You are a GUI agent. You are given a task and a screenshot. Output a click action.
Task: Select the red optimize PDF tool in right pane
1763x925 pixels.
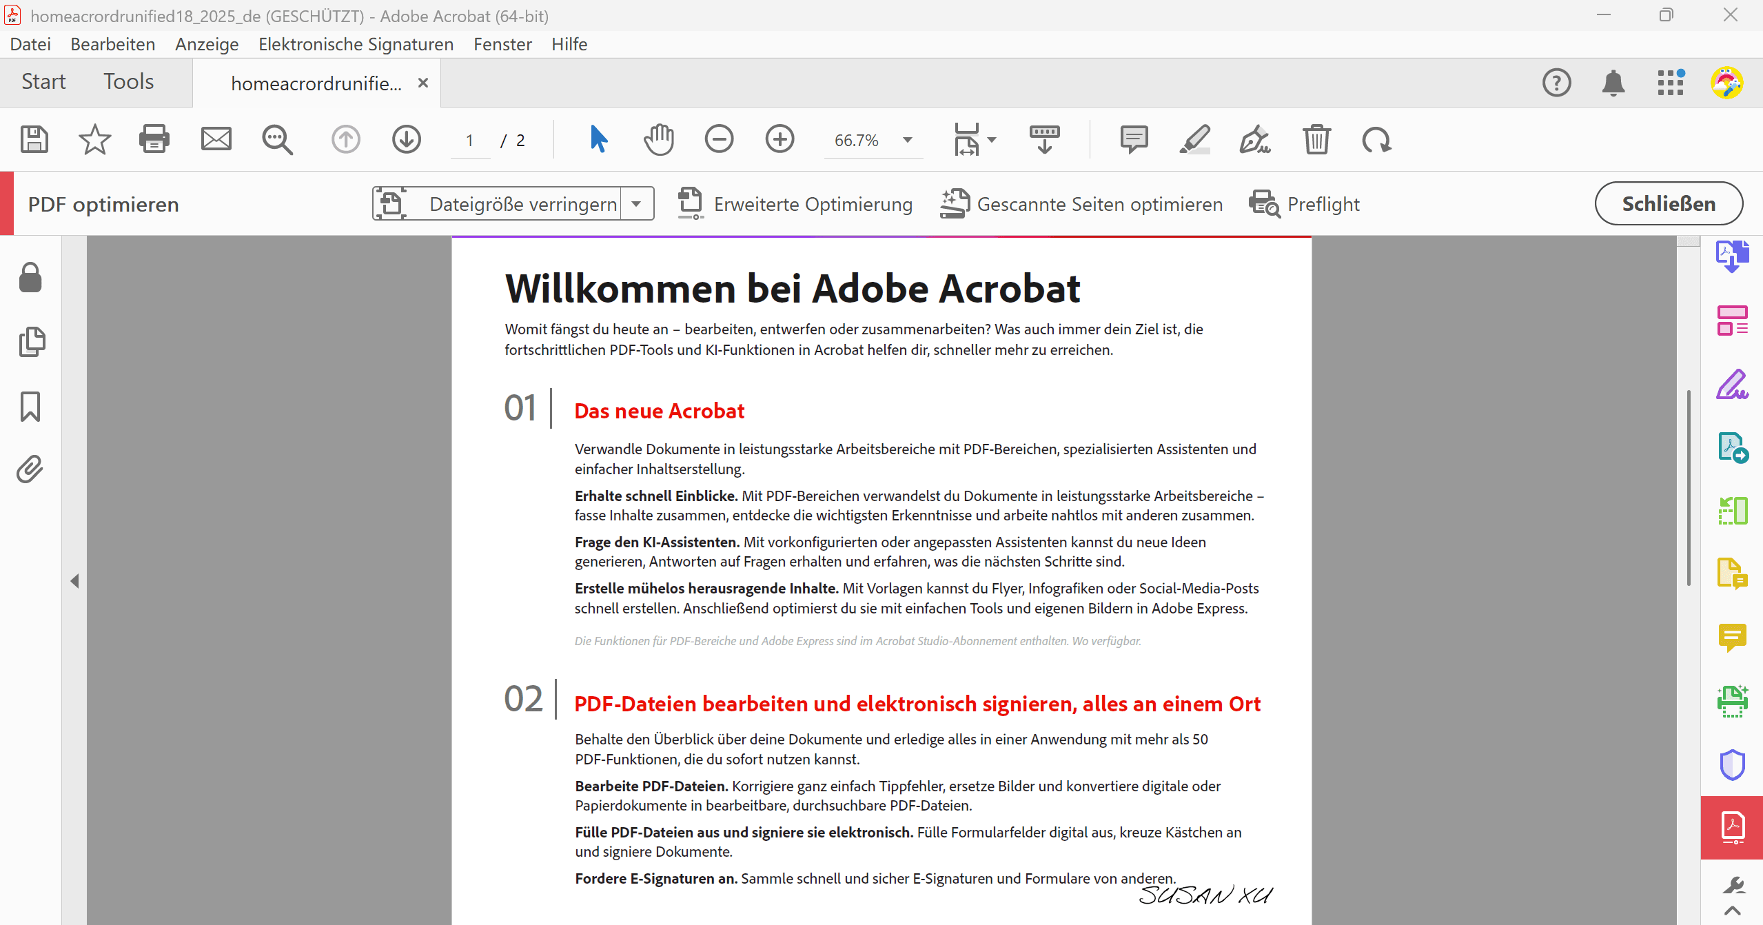tap(1732, 828)
